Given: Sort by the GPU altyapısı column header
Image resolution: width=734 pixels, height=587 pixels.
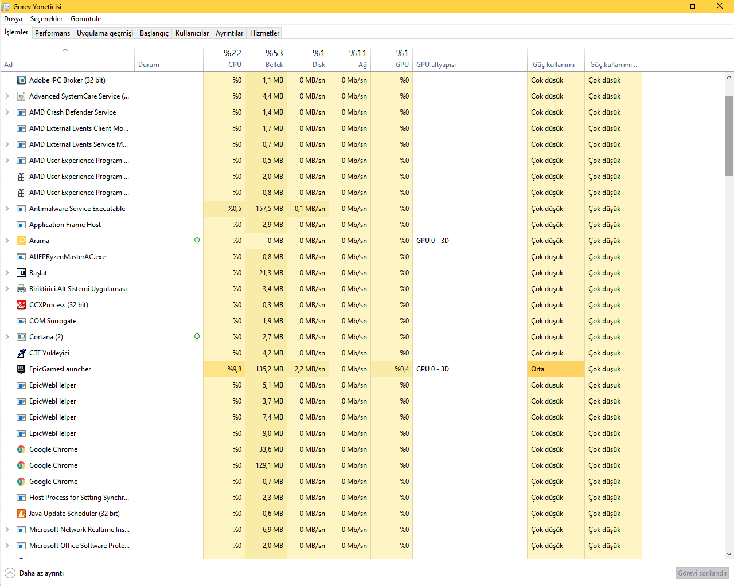Looking at the screenshot, I should coord(470,58).
